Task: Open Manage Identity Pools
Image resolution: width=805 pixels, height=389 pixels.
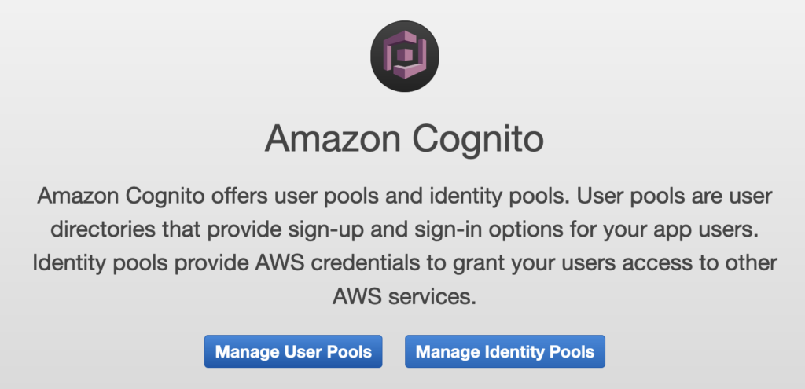Action: [x=505, y=351]
